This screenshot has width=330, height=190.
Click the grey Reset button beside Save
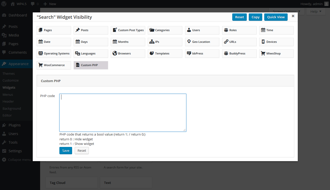(x=82, y=150)
